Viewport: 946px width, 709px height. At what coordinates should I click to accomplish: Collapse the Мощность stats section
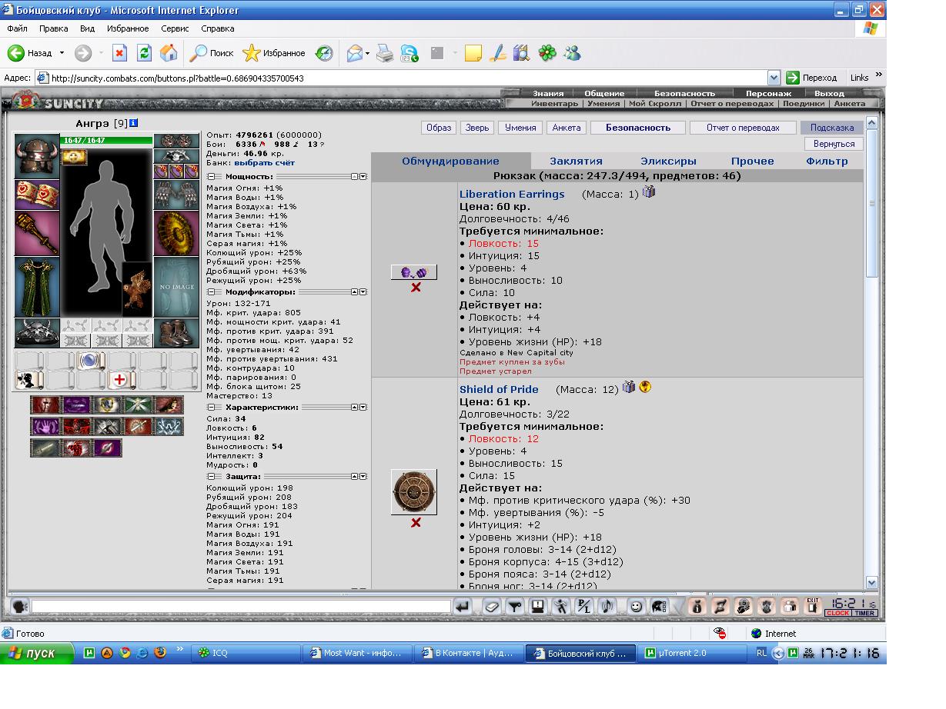pyautogui.click(x=211, y=177)
